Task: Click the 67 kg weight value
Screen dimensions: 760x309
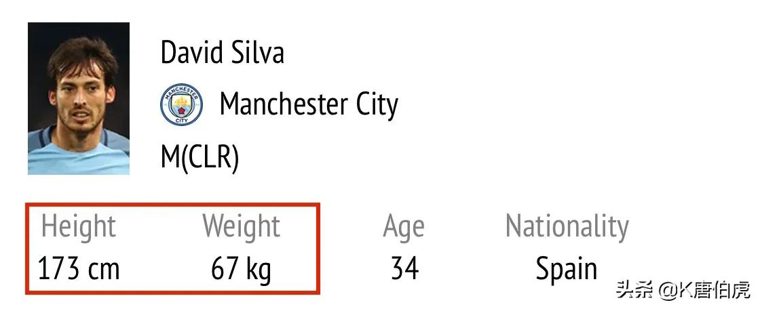Action: coord(241,269)
